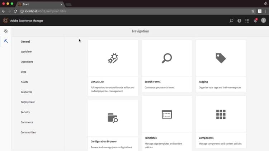Bookmark page with the star icon
269x151 pixels.
(253, 11)
